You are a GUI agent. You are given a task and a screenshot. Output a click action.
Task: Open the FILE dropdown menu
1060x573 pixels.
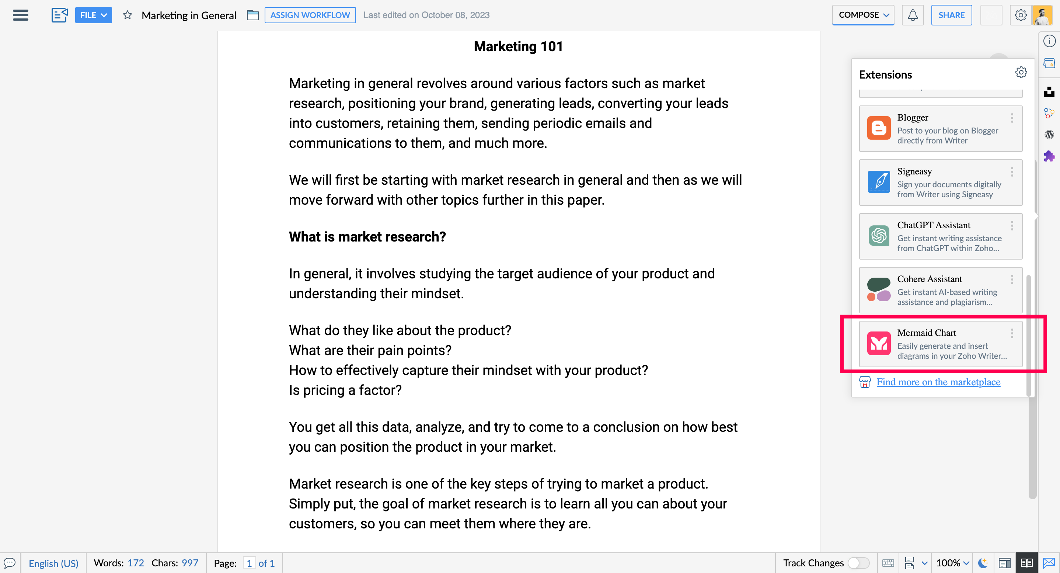click(93, 15)
